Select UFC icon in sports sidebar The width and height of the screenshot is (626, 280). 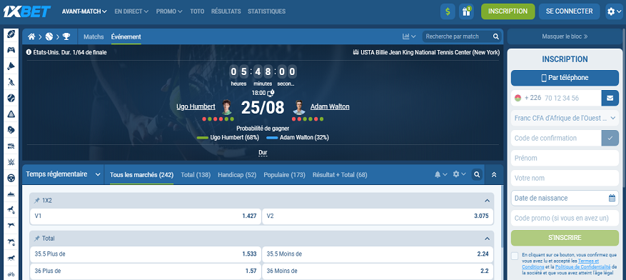pos(11,146)
